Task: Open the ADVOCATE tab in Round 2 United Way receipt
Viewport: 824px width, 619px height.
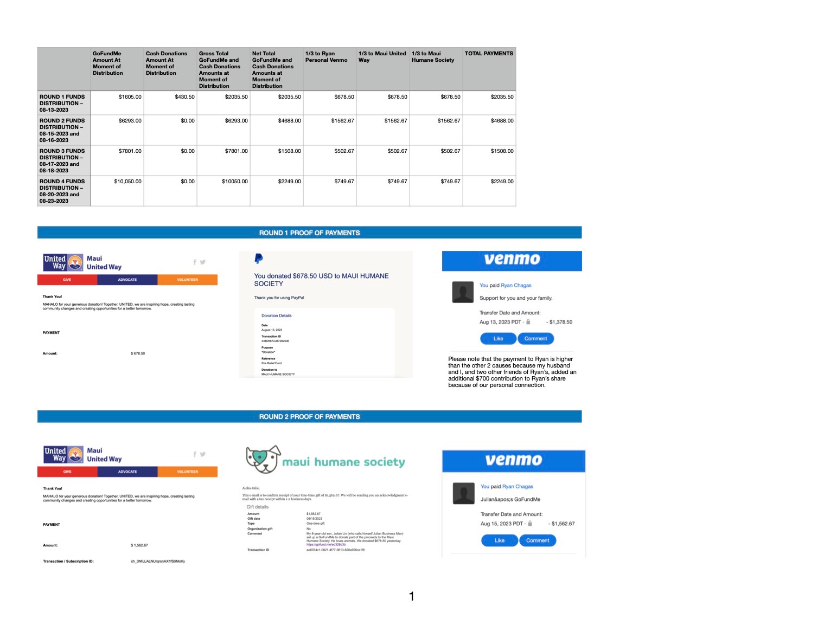Action: (x=127, y=472)
